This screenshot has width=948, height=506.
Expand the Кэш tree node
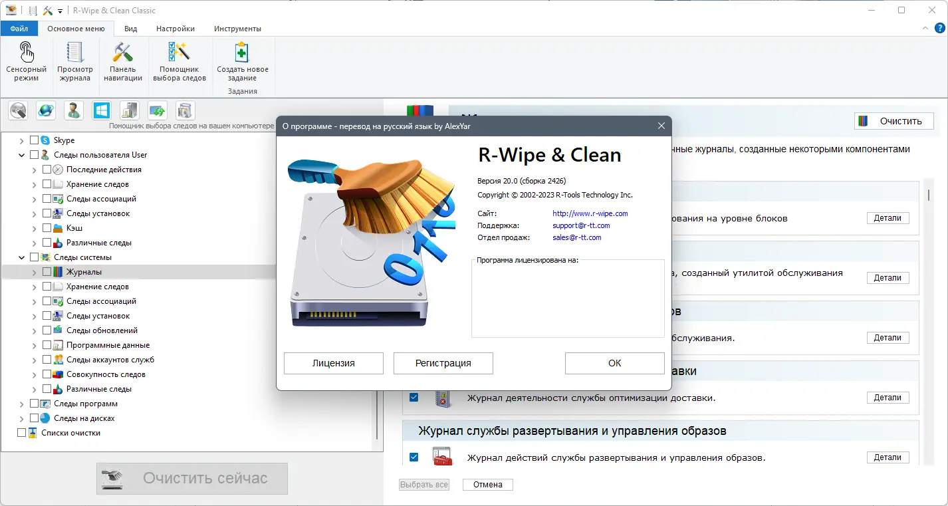point(34,228)
